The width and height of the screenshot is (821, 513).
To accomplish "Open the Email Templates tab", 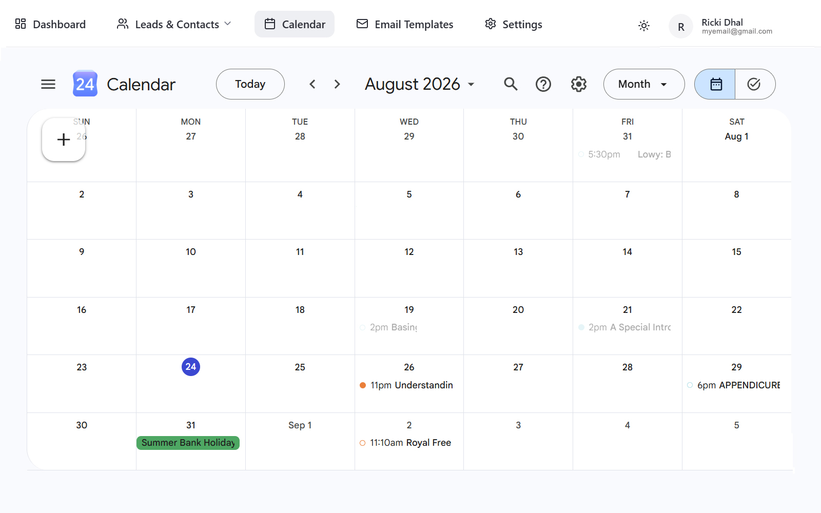I will tap(405, 24).
